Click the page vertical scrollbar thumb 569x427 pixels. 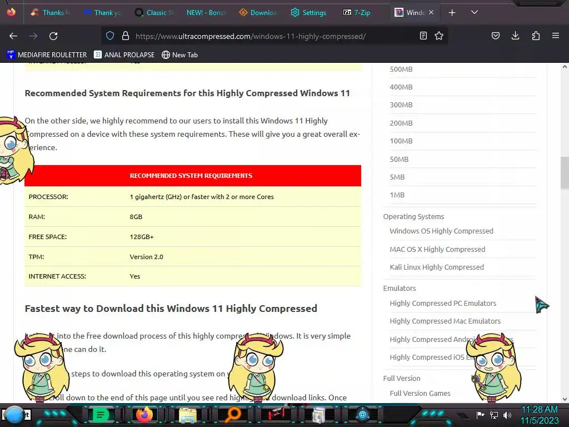click(x=565, y=173)
